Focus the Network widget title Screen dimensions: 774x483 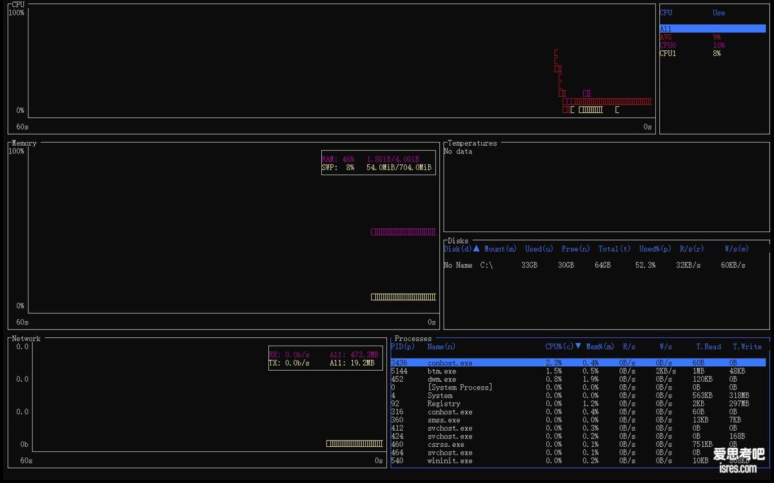point(26,339)
